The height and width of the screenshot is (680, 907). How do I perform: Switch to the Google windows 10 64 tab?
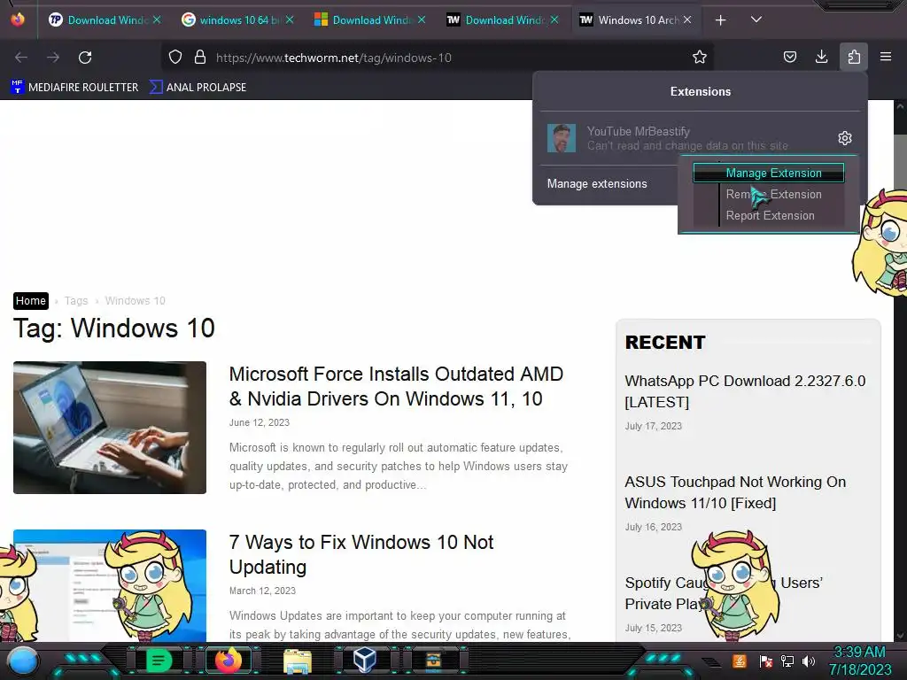point(237,20)
